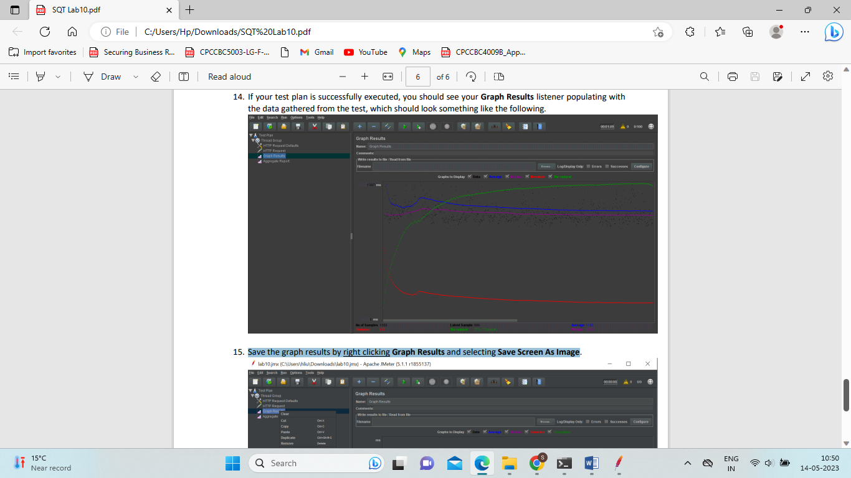Toggle the Throughput display checkbox

click(551, 176)
